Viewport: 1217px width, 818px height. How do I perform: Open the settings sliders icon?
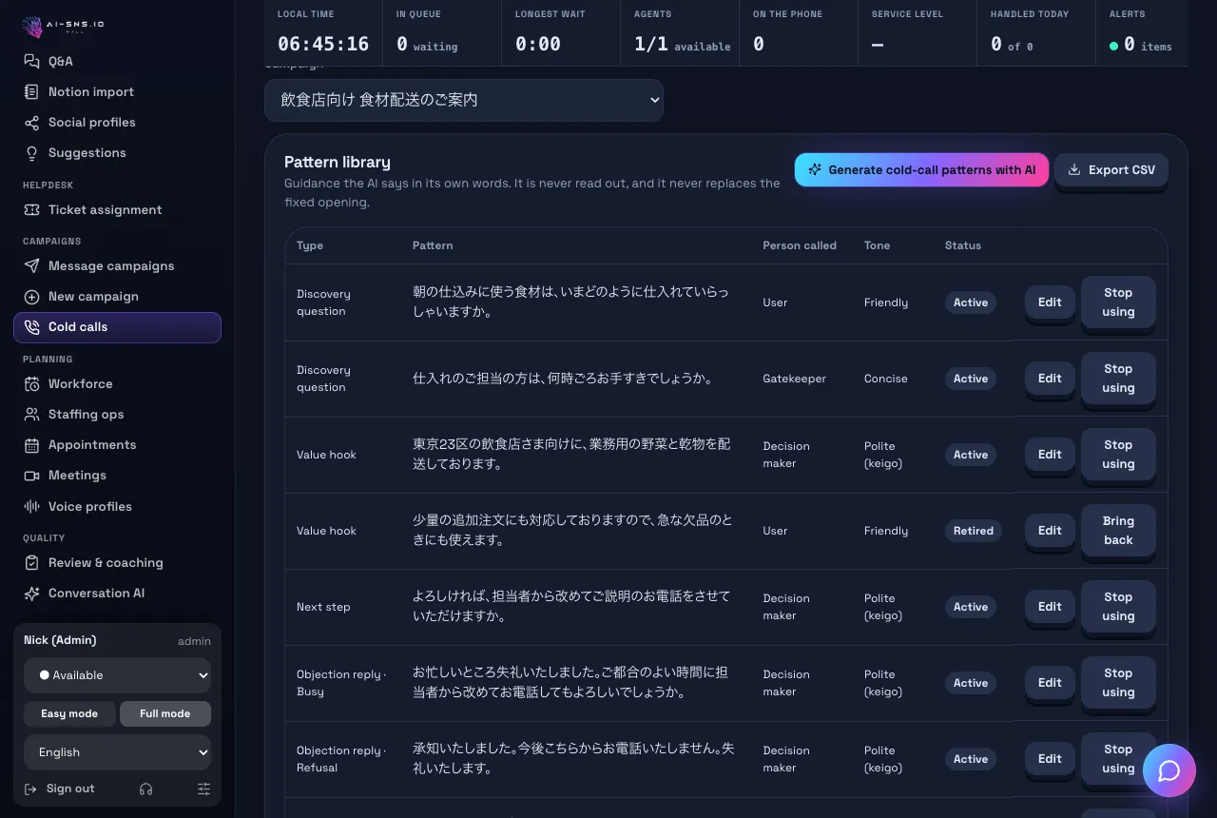point(203,789)
